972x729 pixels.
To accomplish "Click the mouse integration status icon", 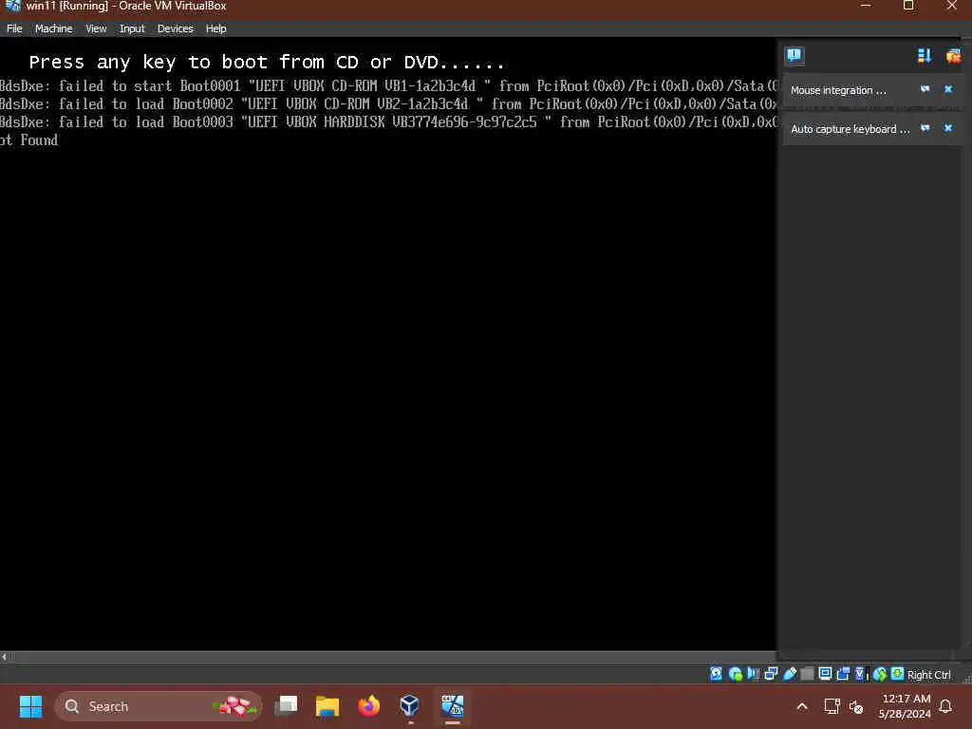I will [x=880, y=674].
